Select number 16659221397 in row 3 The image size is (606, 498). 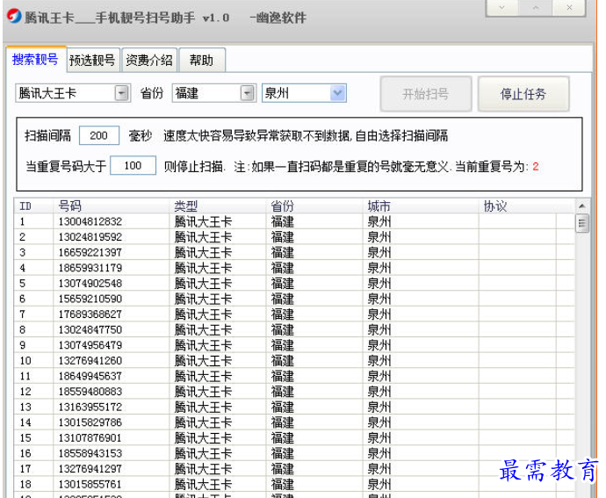tap(90, 252)
